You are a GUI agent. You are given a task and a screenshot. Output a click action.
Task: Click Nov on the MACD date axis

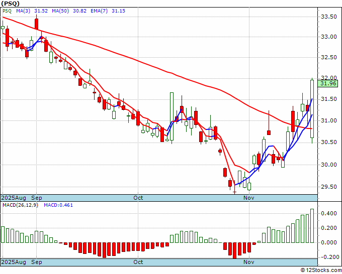point(249,262)
